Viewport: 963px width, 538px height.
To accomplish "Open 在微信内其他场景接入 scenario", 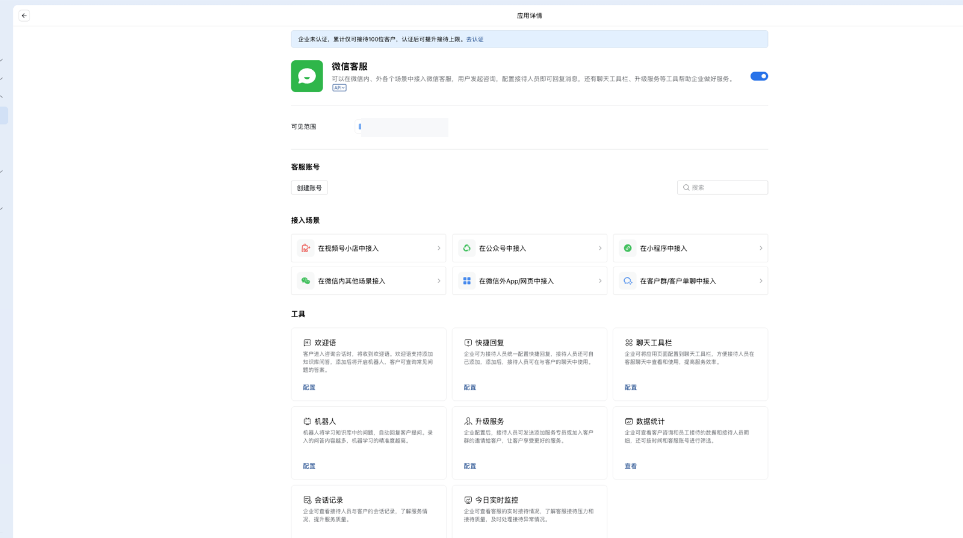I will point(368,281).
